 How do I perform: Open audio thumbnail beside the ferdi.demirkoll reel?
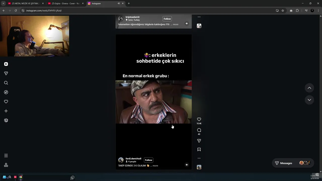[x=199, y=167]
